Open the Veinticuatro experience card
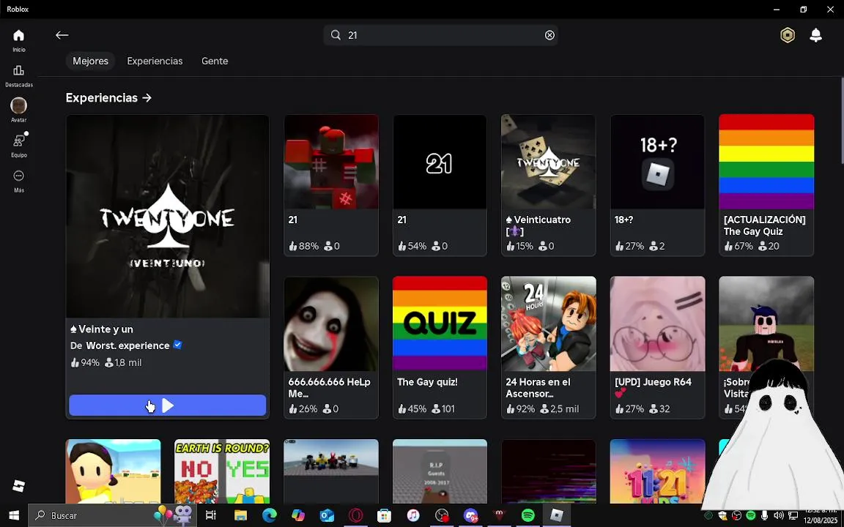 pyautogui.click(x=549, y=185)
